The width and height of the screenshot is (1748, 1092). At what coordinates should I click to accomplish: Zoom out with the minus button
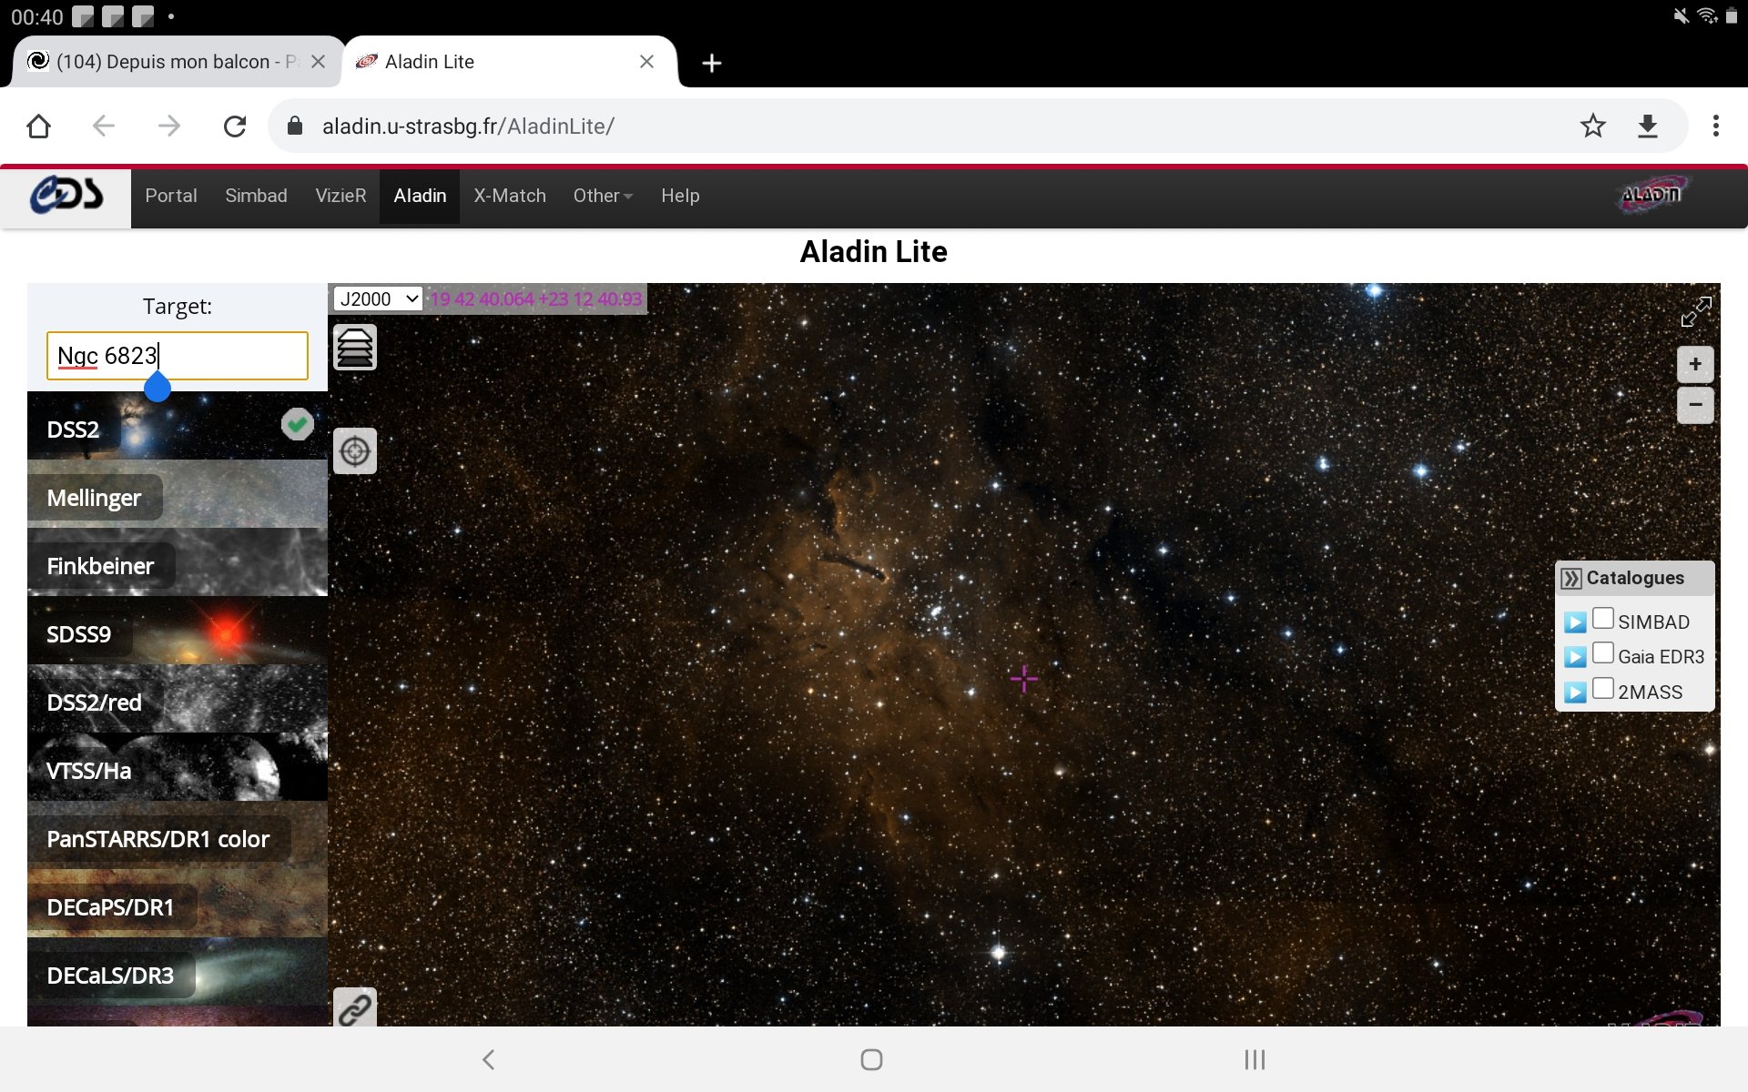pos(1695,405)
